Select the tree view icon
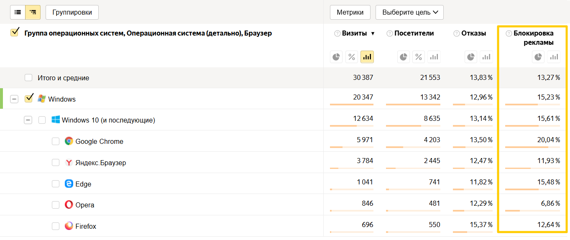570x240 pixels. (33, 13)
